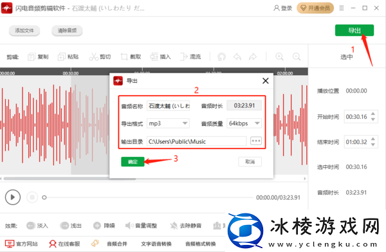Screen dimensions: 386x252
Task: Click the redo arrow icon
Action: [253, 57]
